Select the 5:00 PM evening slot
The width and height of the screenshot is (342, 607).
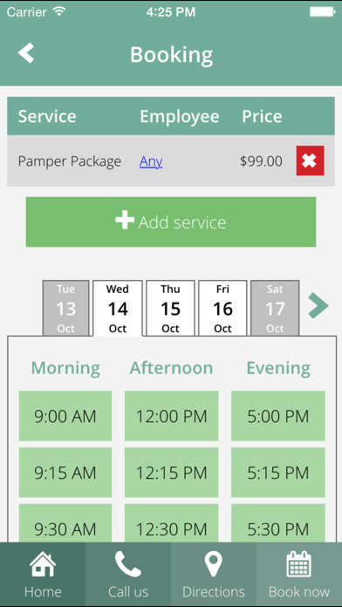(278, 416)
